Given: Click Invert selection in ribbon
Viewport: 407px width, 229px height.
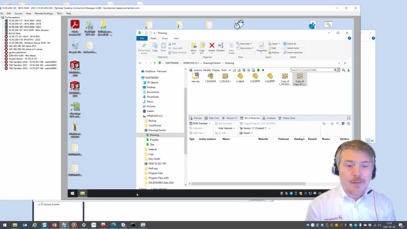Looking at the screenshot, I should point(293,53).
